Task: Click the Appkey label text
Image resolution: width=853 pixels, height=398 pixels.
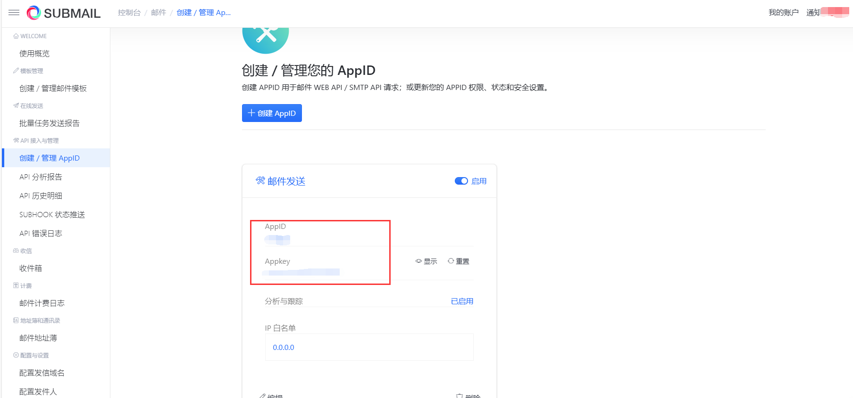Action: click(x=277, y=261)
